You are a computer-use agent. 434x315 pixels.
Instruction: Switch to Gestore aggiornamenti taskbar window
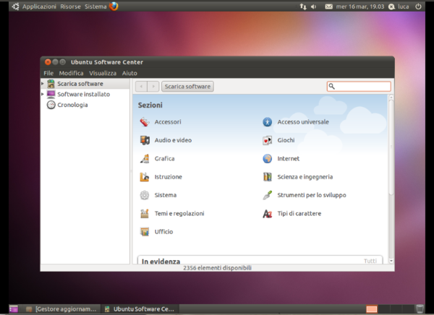[x=62, y=309]
